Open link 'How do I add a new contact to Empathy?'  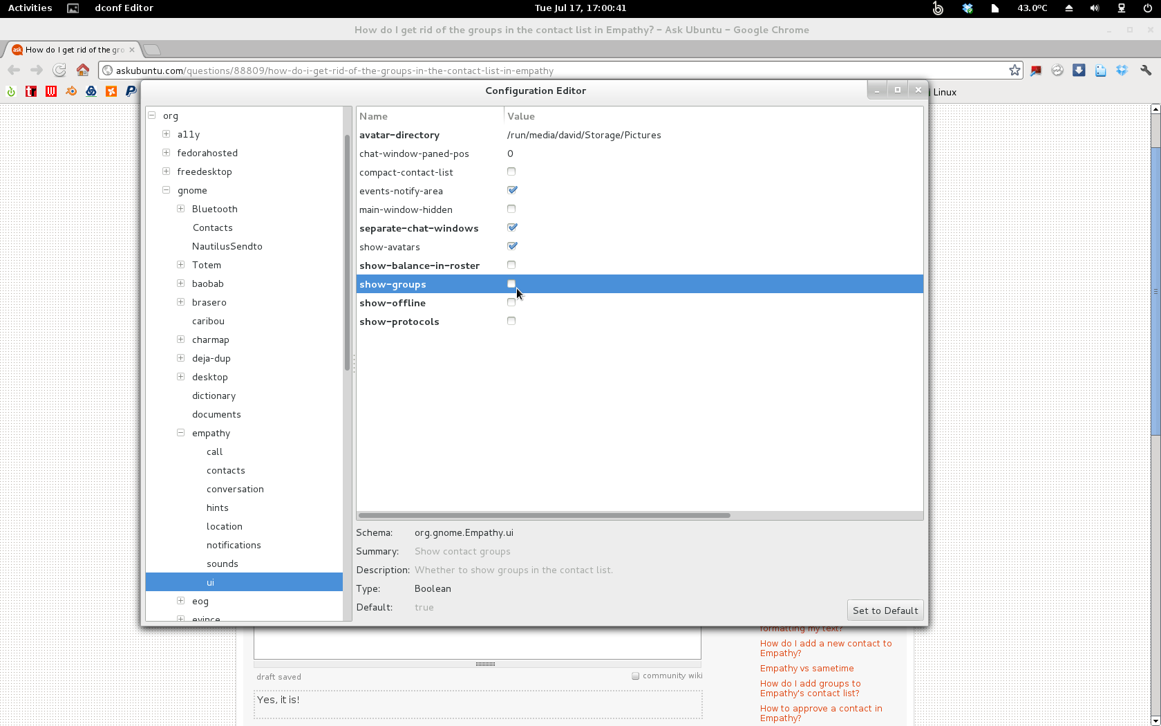(826, 648)
